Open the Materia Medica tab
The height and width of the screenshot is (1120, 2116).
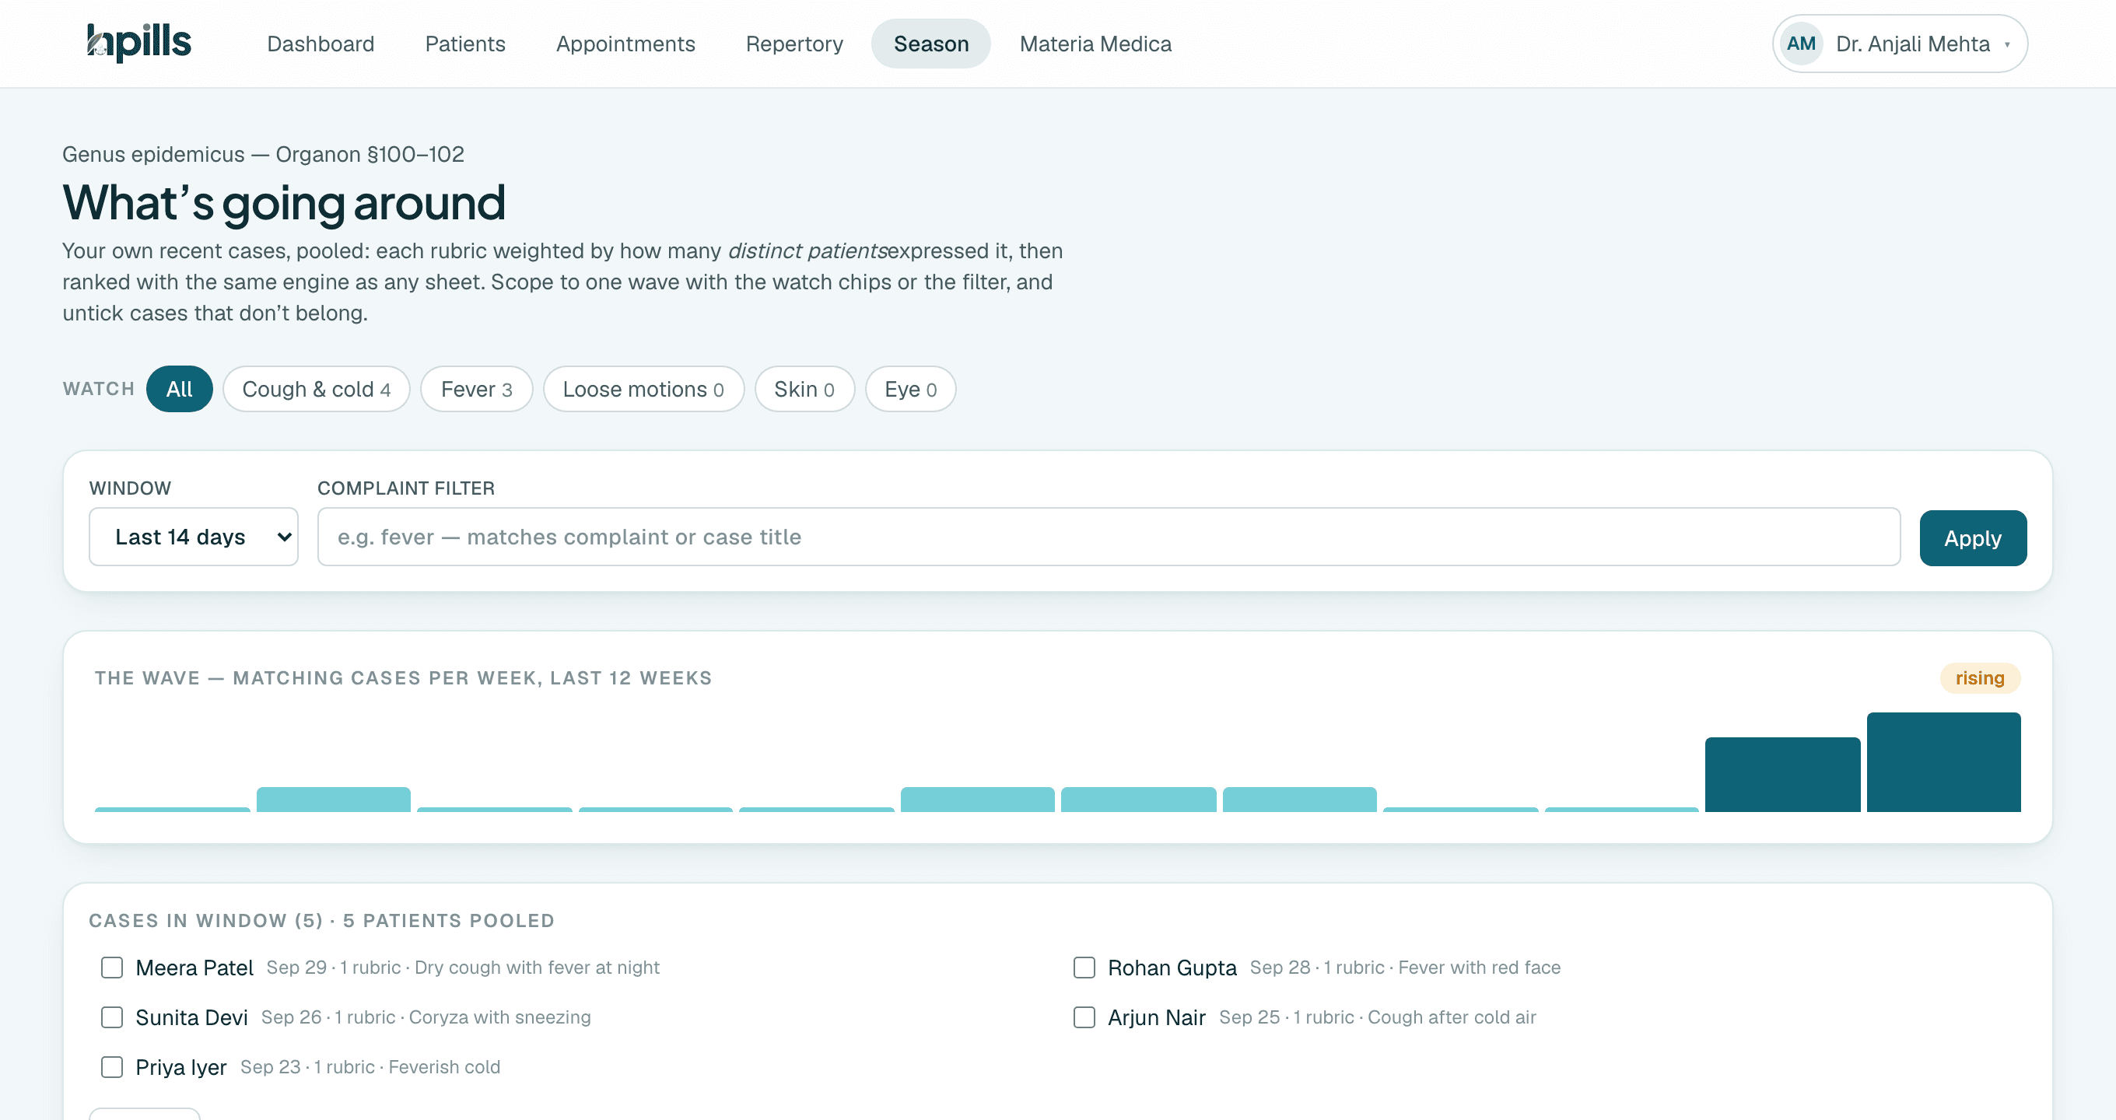click(1095, 44)
